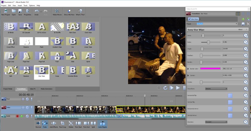Click the Add Effects tool
The image size is (251, 131).
tap(54, 124)
